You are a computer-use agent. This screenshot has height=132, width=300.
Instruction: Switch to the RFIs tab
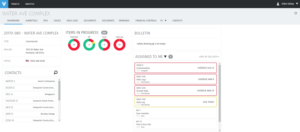click(46, 21)
